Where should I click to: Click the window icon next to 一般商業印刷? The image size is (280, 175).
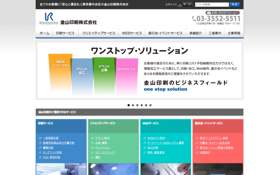point(40,138)
